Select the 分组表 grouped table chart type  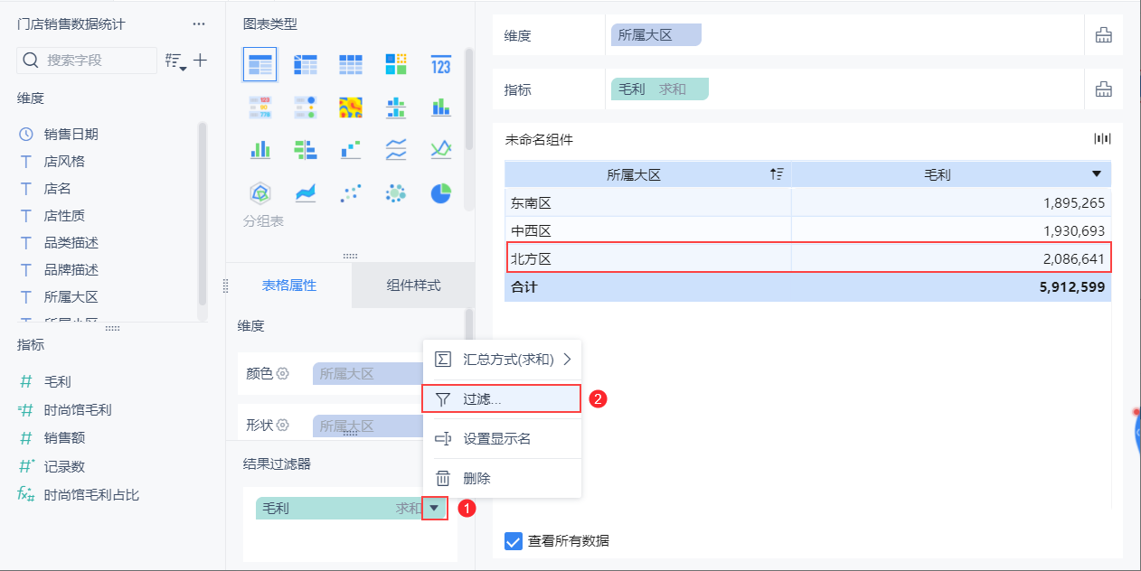click(260, 65)
